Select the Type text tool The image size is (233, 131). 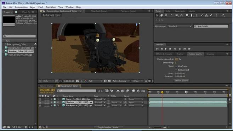196,15
